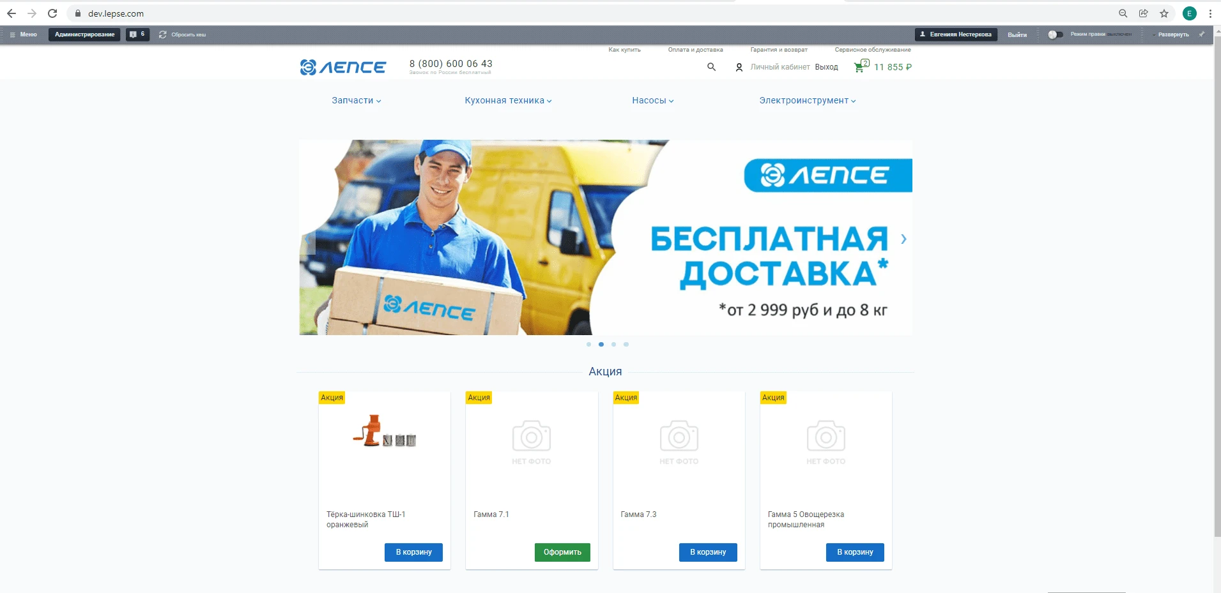The image size is (1221, 593).
Task: Select fourth carousel dot
Action: [626, 345]
